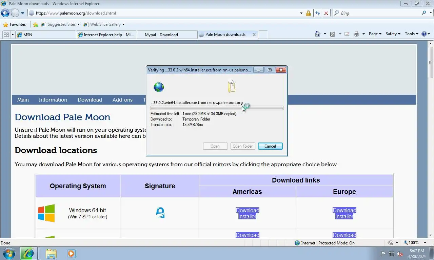Screen dimensions: 434x260
Task: Click the Add to Favorites Bar icon
Action: [36, 24]
